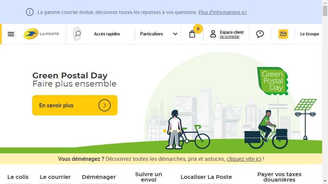
Task: Click the La Poste logo
Action: [41, 34]
